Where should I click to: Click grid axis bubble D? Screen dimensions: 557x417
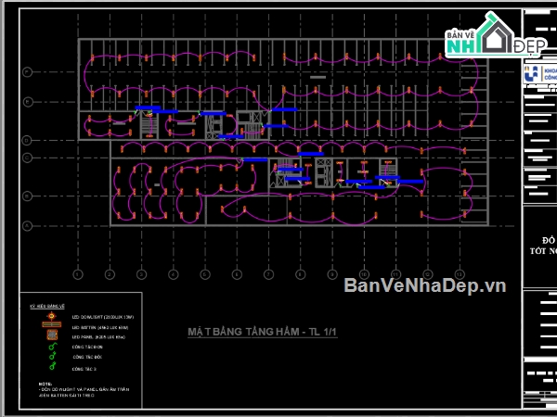point(27,141)
